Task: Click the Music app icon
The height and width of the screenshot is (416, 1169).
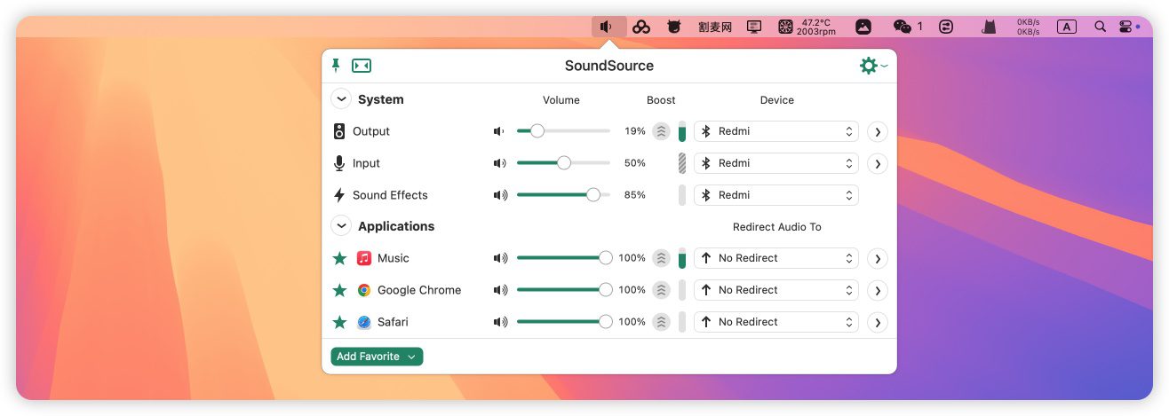Action: [x=364, y=258]
